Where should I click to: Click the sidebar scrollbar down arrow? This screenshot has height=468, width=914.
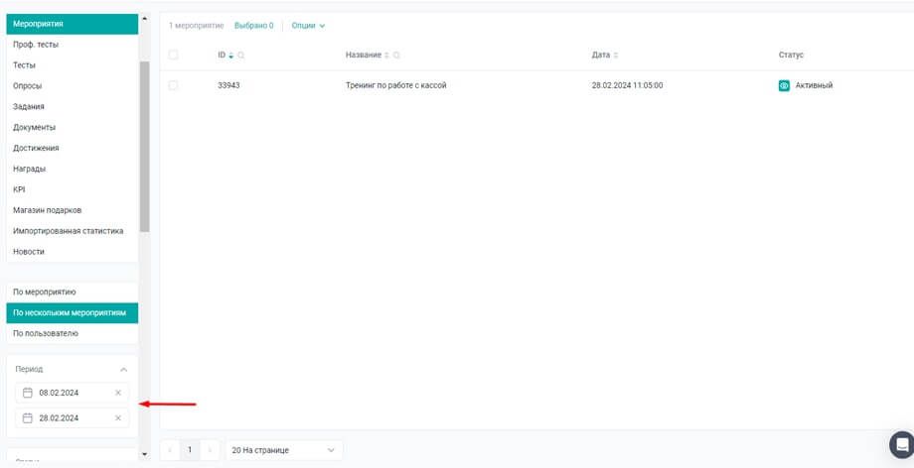144,454
